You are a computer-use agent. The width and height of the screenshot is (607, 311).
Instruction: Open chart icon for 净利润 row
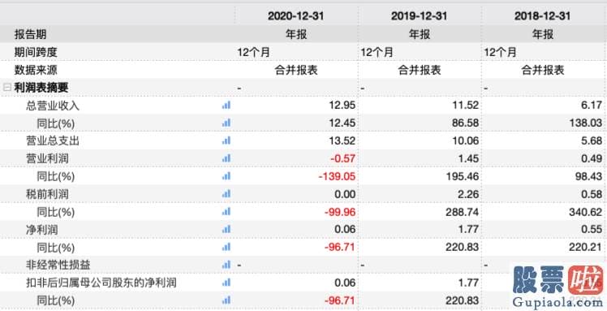point(226,230)
